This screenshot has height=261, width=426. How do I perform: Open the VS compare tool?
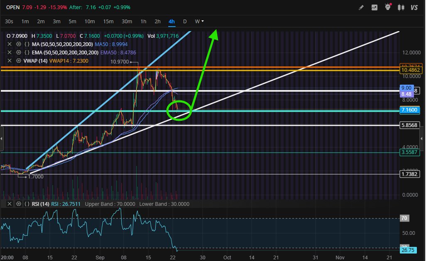pyautogui.click(x=414, y=7)
